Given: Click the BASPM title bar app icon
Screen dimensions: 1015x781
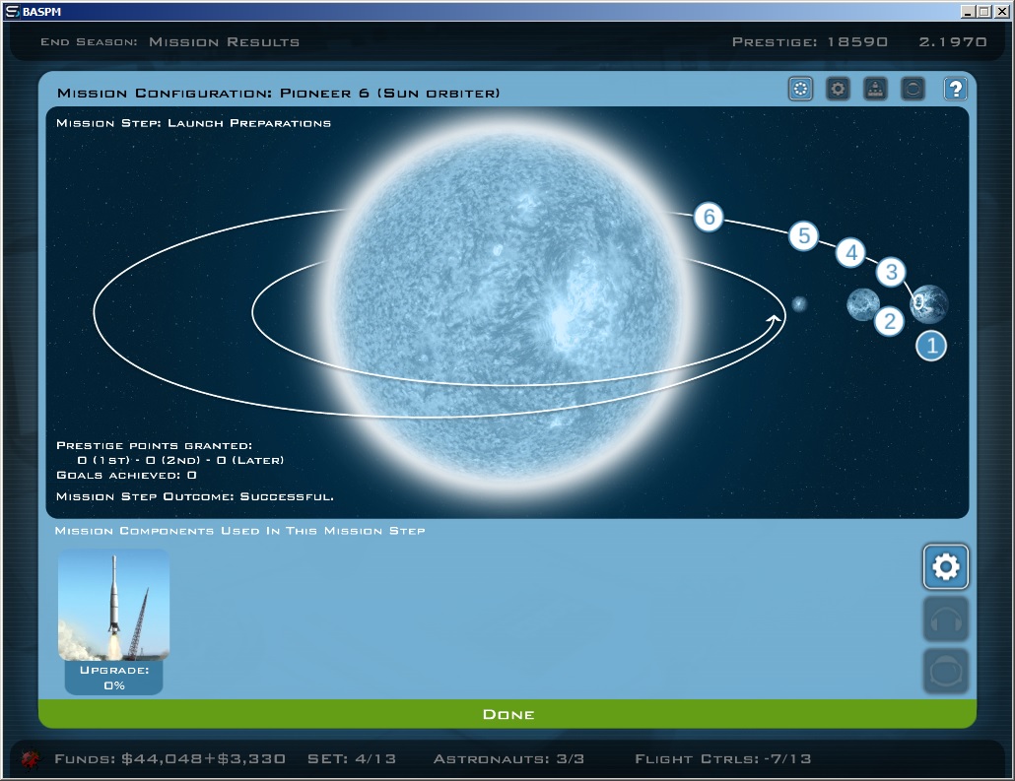Looking at the screenshot, I should coord(12,11).
